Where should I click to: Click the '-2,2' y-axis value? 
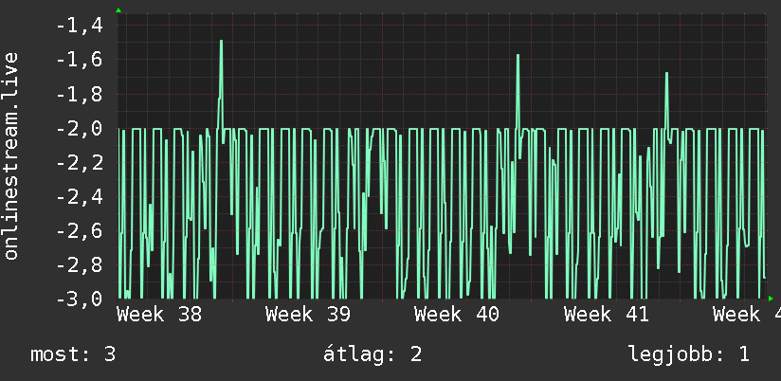(x=80, y=163)
